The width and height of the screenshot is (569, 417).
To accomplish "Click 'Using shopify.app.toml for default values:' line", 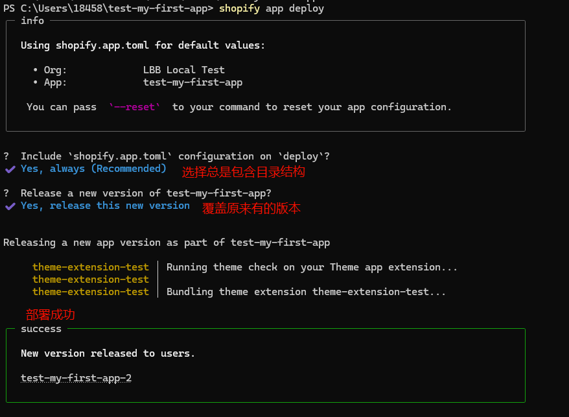I will (143, 45).
